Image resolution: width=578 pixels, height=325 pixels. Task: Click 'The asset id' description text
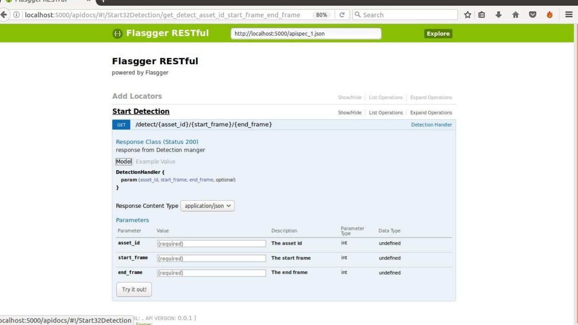[287, 243]
